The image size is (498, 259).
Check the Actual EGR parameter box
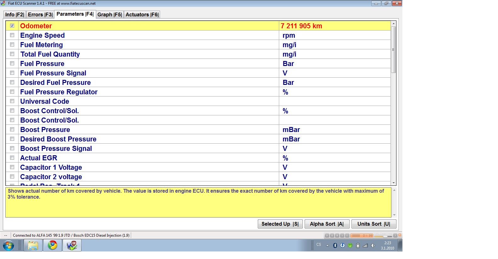[x=12, y=158]
